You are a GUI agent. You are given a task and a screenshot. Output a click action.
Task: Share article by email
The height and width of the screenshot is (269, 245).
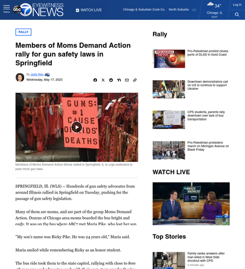127,80
